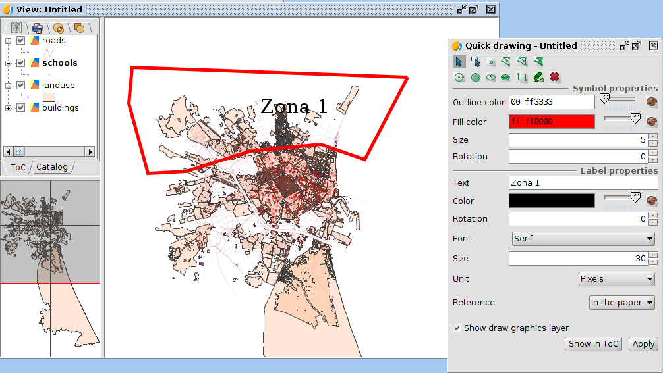Choose the draw rectangle tool

522,77
